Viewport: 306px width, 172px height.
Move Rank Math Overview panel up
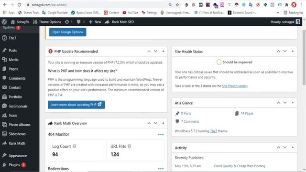(x=149, y=123)
